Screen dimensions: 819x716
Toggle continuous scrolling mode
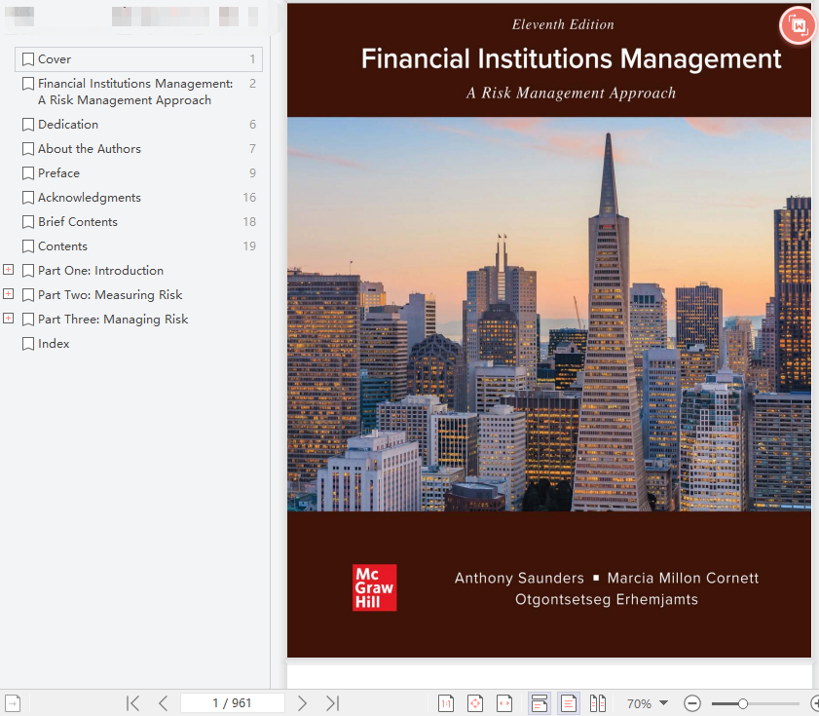pos(540,703)
